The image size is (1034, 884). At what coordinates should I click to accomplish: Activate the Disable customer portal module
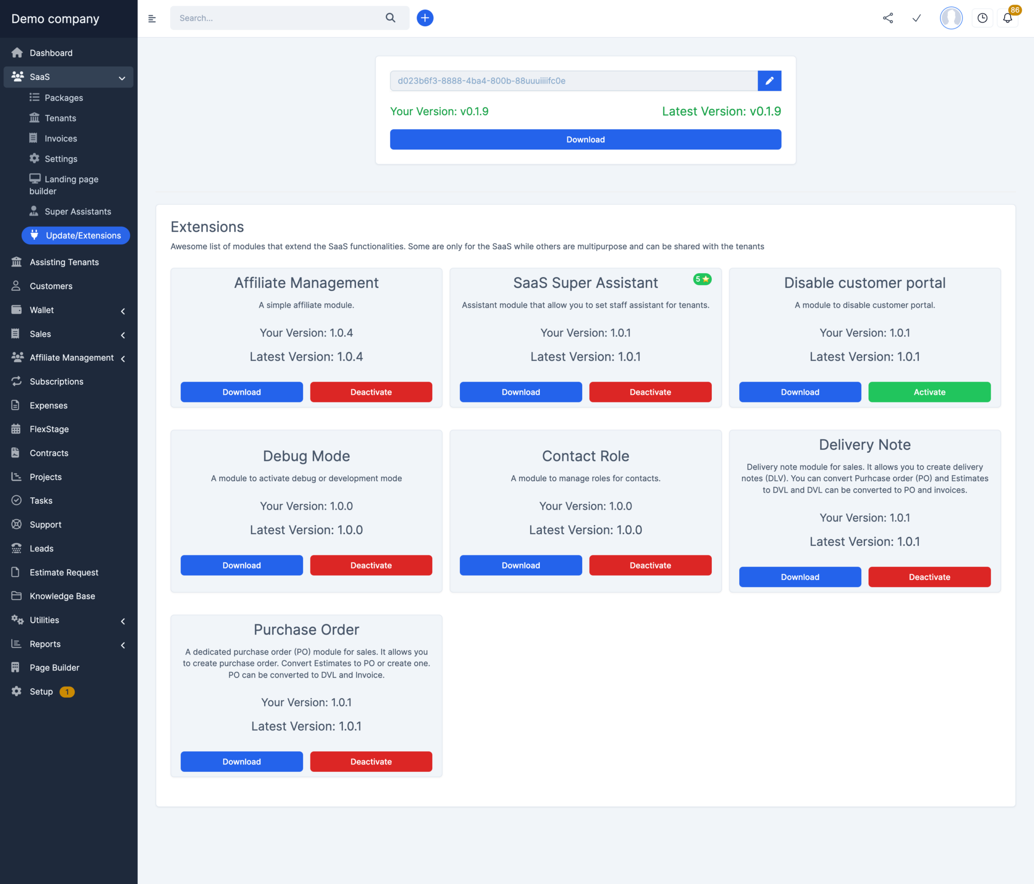click(x=929, y=392)
